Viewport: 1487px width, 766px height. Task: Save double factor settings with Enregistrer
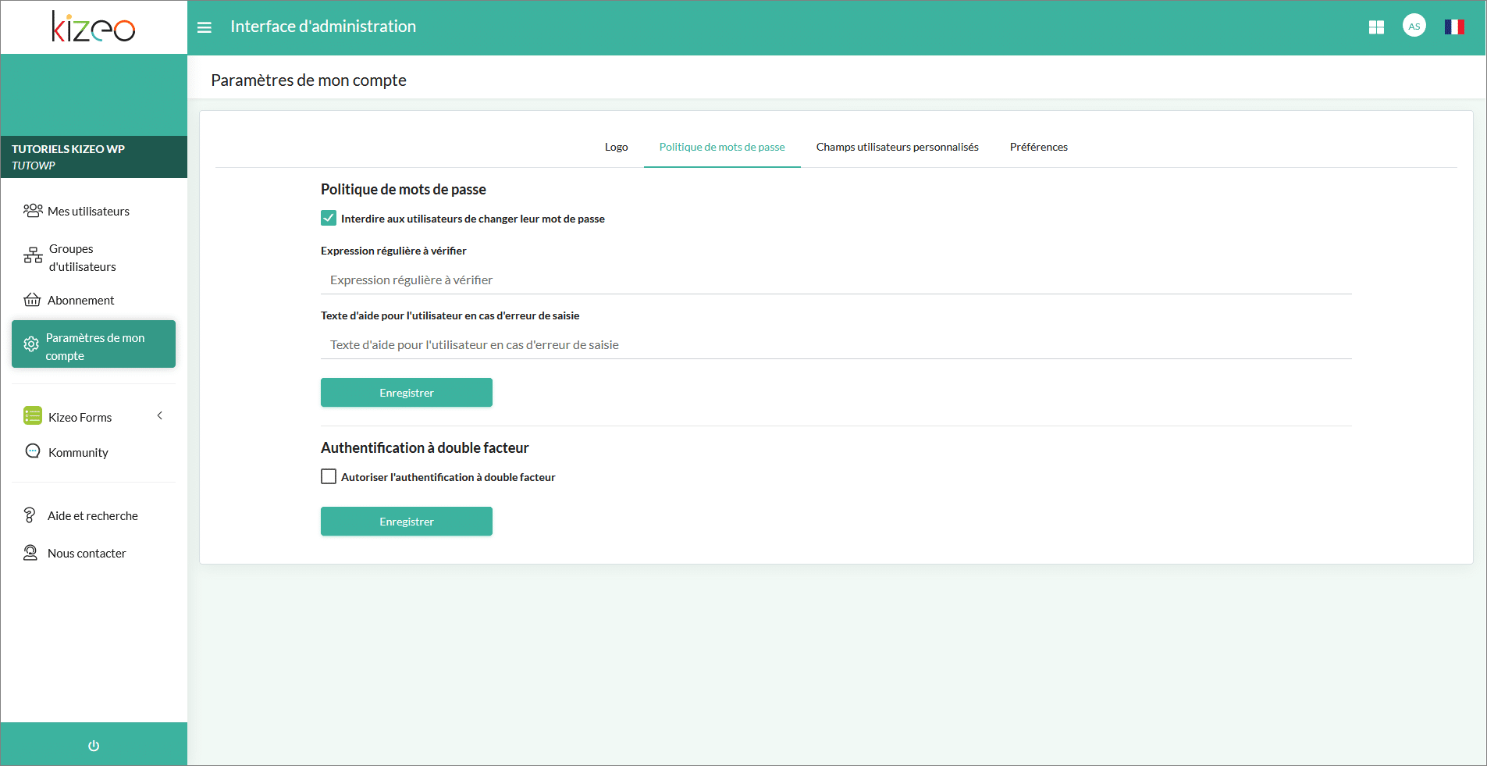[x=407, y=522]
